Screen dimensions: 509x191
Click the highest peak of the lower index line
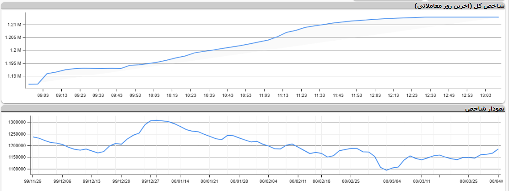tap(157, 120)
